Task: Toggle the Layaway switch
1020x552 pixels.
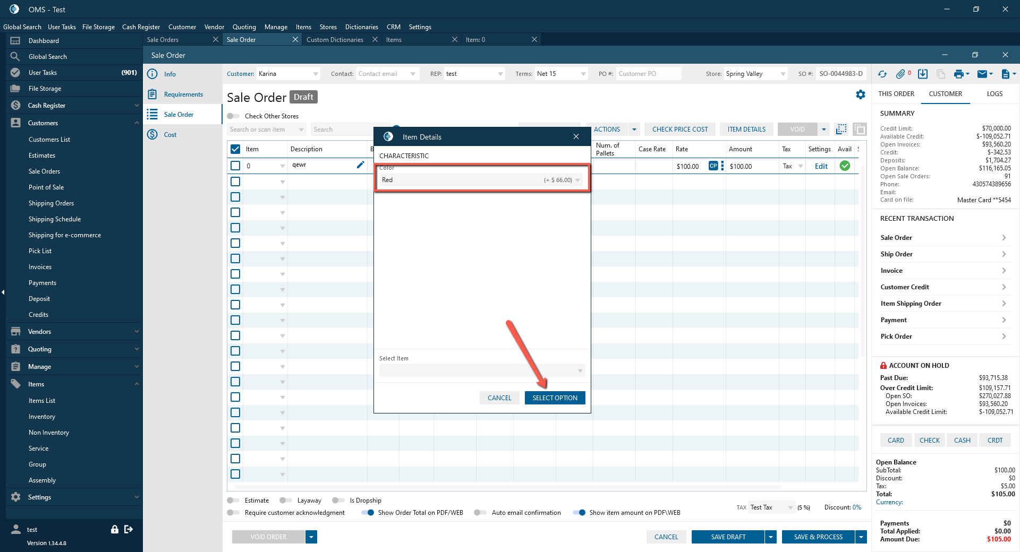Action: click(x=286, y=501)
